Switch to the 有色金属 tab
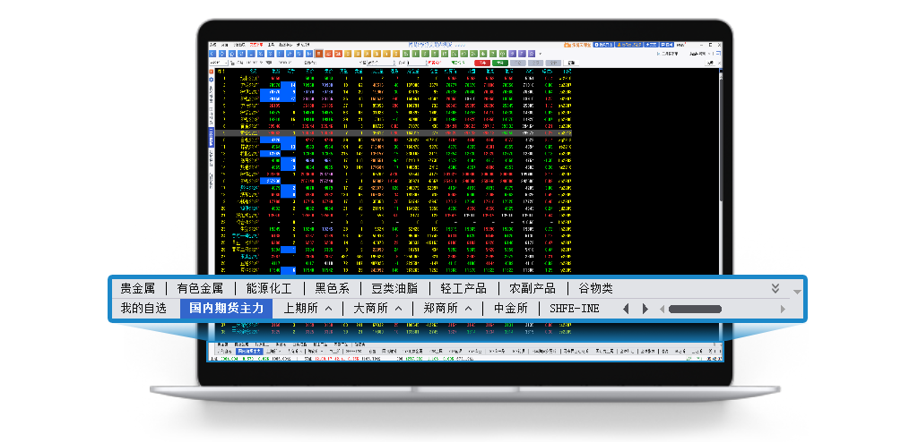918x442 pixels. pos(200,288)
